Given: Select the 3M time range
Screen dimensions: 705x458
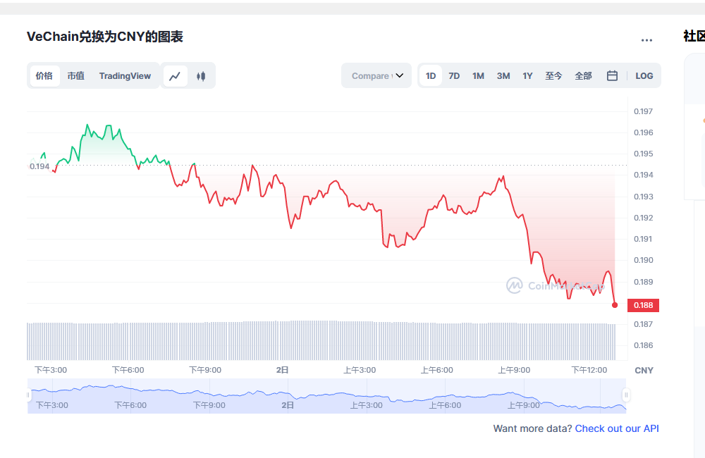Looking at the screenshot, I should point(503,76).
